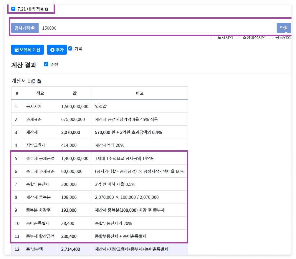The height and width of the screenshot is (259, 296).
Task: Click the note 입력값
Action: [101, 107]
